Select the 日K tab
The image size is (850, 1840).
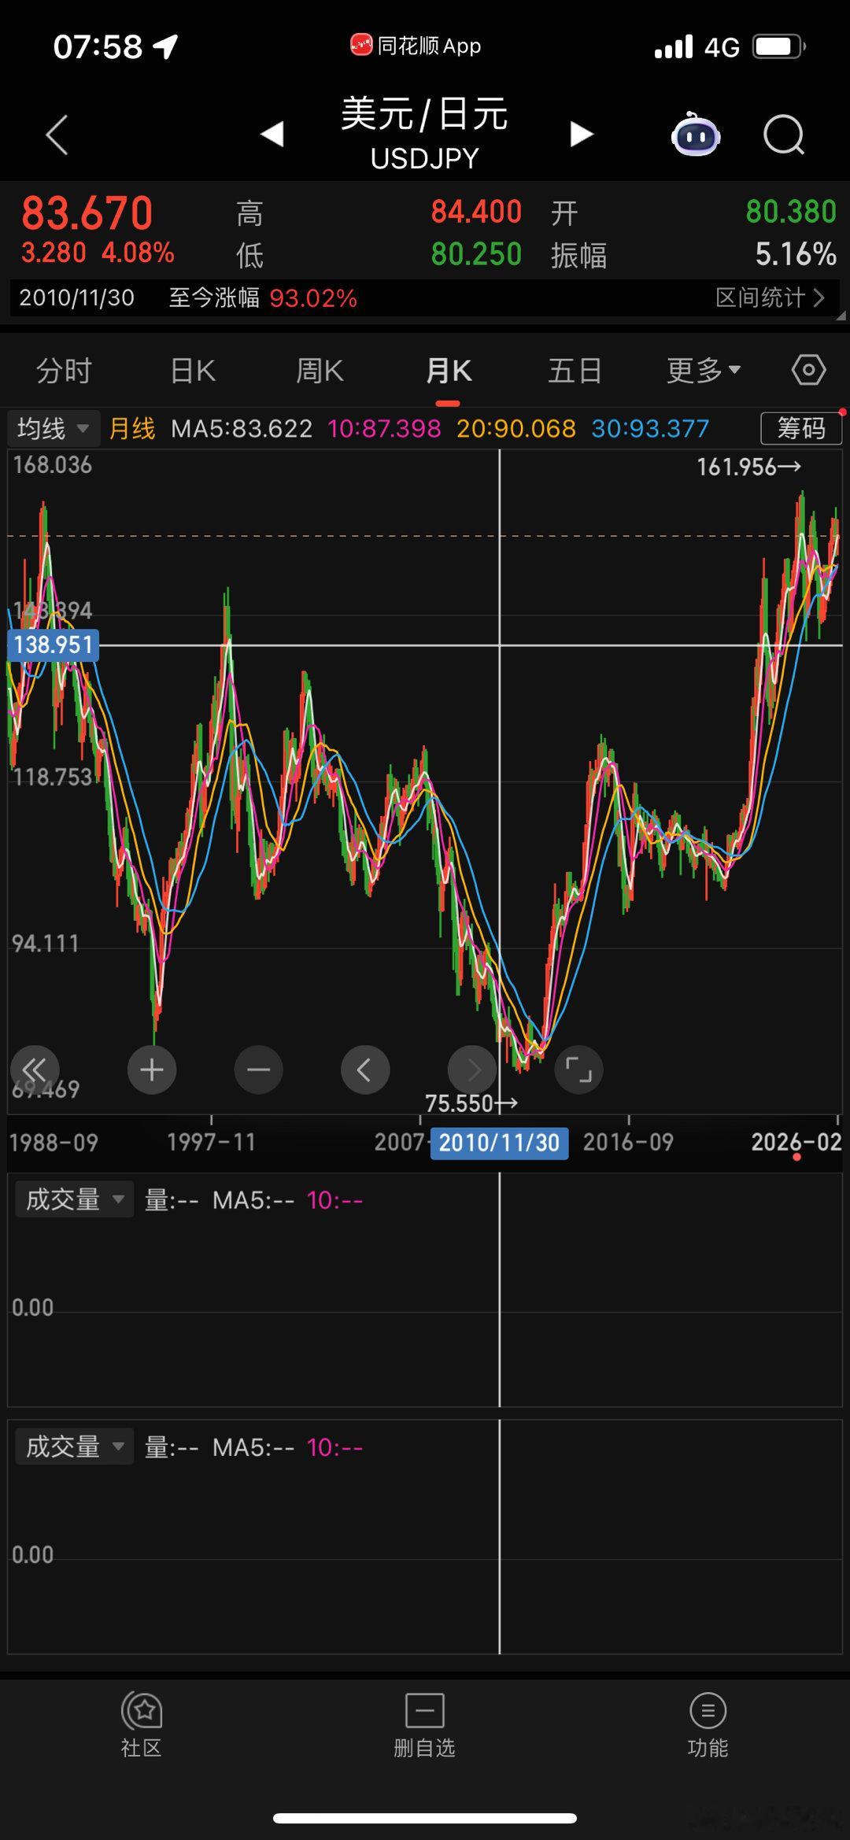coord(194,370)
